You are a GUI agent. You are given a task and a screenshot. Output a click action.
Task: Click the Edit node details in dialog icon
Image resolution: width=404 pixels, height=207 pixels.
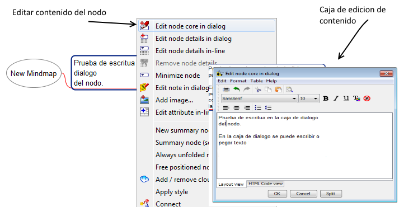pos(144,39)
